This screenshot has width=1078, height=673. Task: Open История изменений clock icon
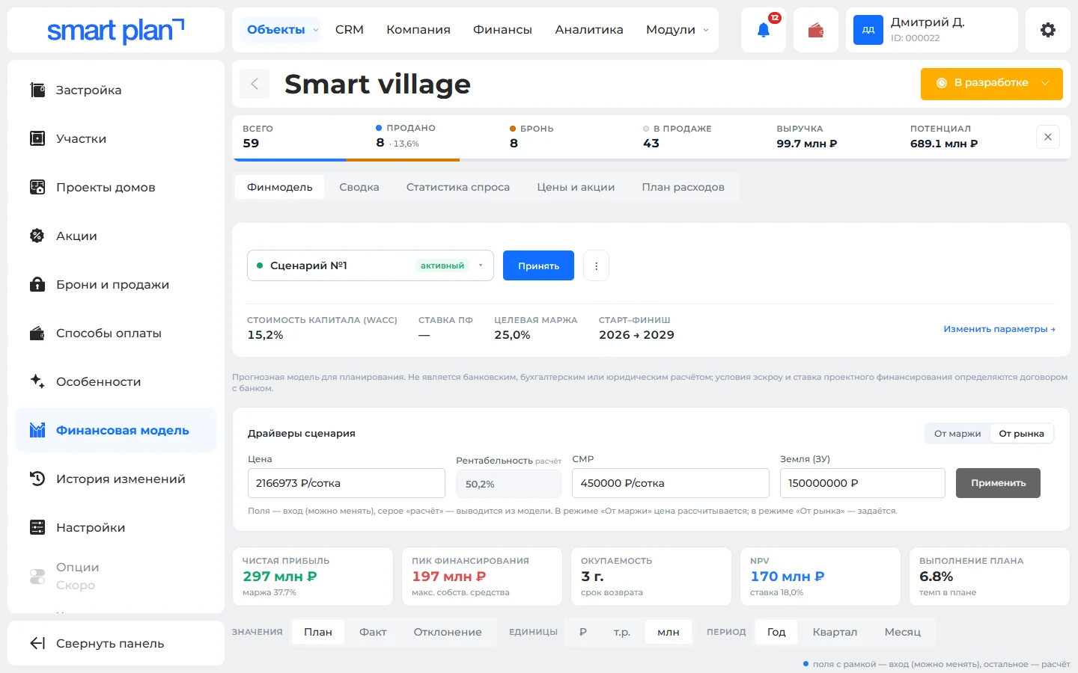tap(37, 479)
